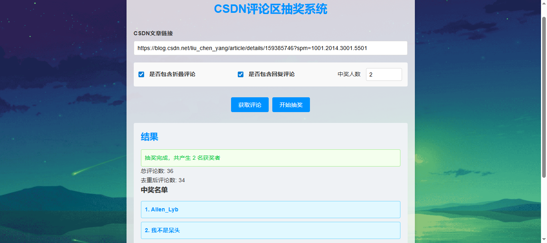Click the vertical page scrollbar thumb
The width and height of the screenshot is (547, 243).
[544, 97]
